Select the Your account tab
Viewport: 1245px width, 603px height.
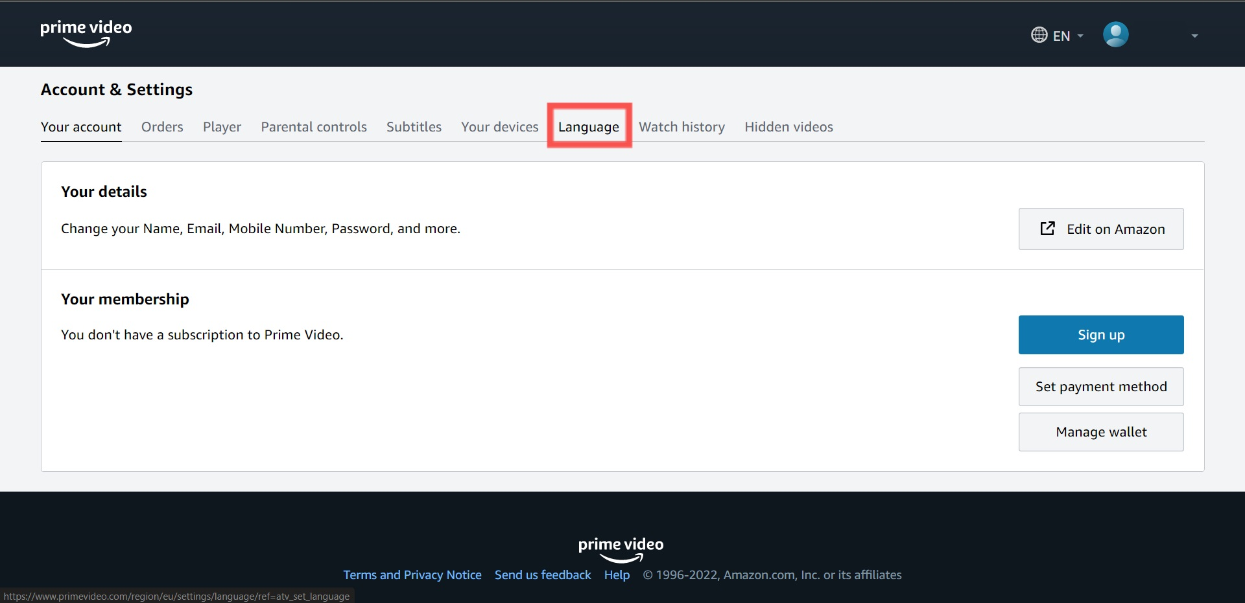(x=81, y=127)
